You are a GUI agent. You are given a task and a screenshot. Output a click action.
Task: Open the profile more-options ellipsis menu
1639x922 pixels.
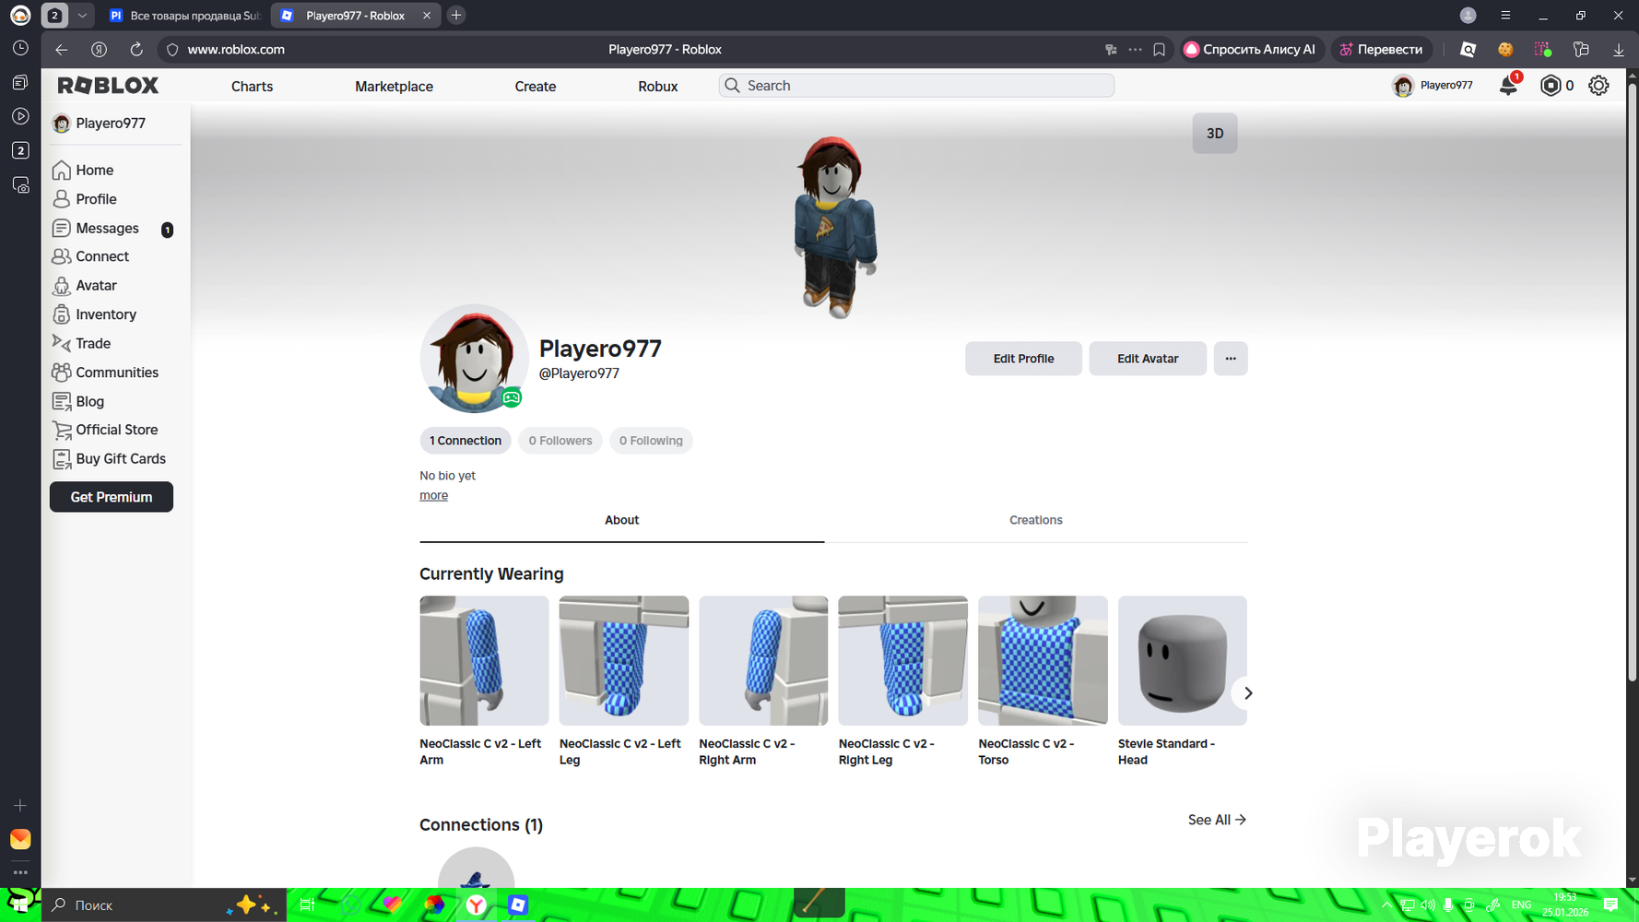point(1231,359)
